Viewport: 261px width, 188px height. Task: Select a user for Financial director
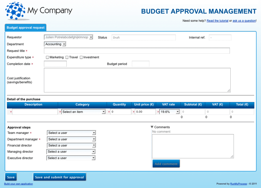[x=71, y=145]
